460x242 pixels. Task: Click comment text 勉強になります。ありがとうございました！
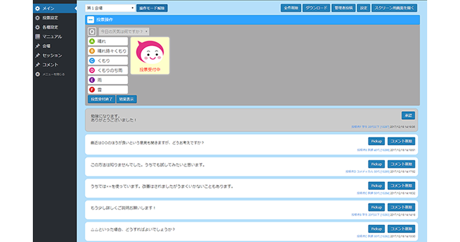click(x=114, y=118)
